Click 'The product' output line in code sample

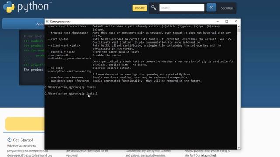pyautogui.click(x=34, y=70)
